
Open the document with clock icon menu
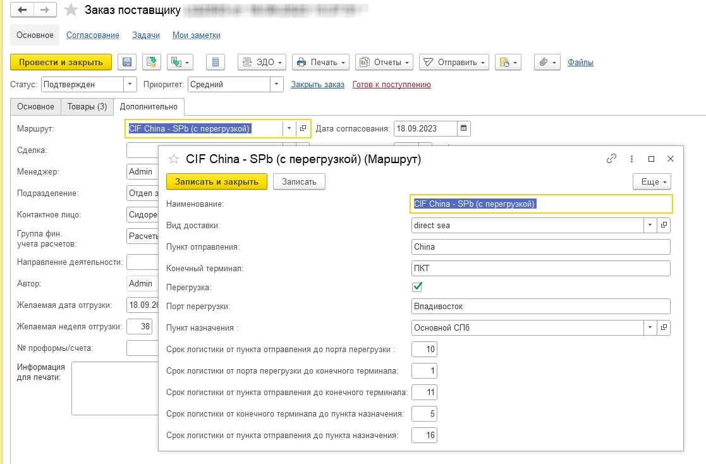(508, 62)
